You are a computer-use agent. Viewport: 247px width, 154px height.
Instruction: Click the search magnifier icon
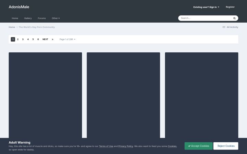234,18
